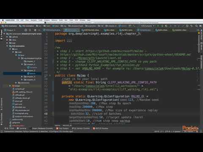Expand the .github folder

click(7, 37)
